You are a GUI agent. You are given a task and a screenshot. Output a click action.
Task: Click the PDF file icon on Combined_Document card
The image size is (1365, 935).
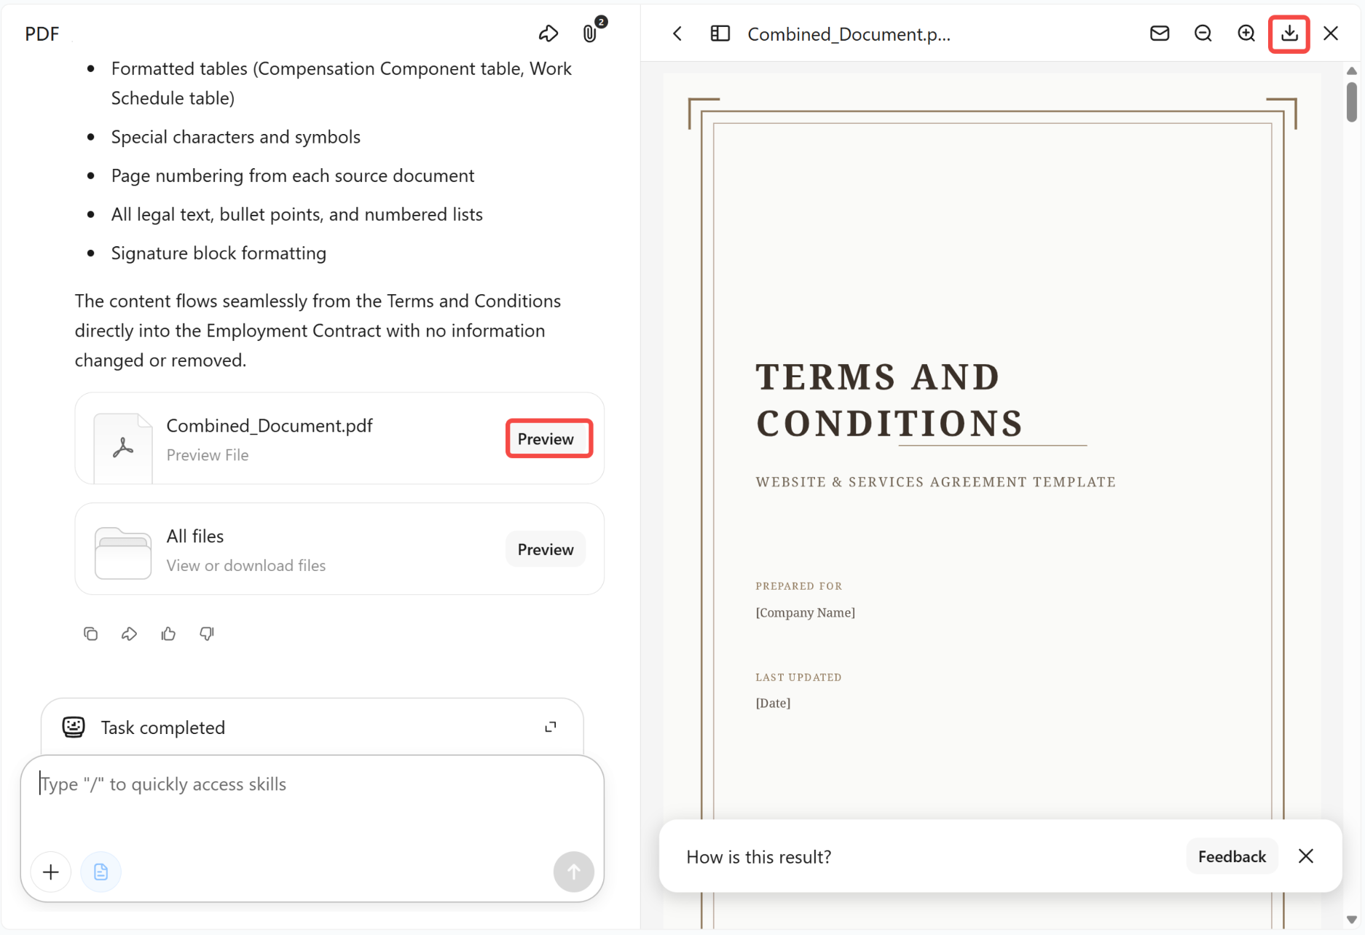tap(123, 447)
